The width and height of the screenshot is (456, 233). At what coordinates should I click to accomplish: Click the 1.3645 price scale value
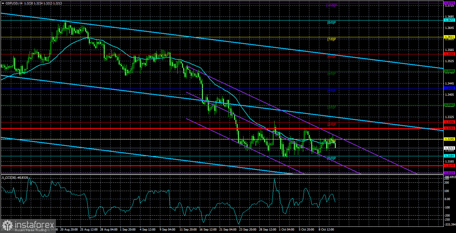[449, 28]
